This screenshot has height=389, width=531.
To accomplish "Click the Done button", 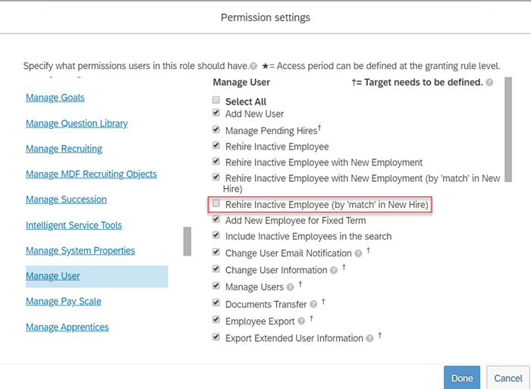I will (462, 378).
